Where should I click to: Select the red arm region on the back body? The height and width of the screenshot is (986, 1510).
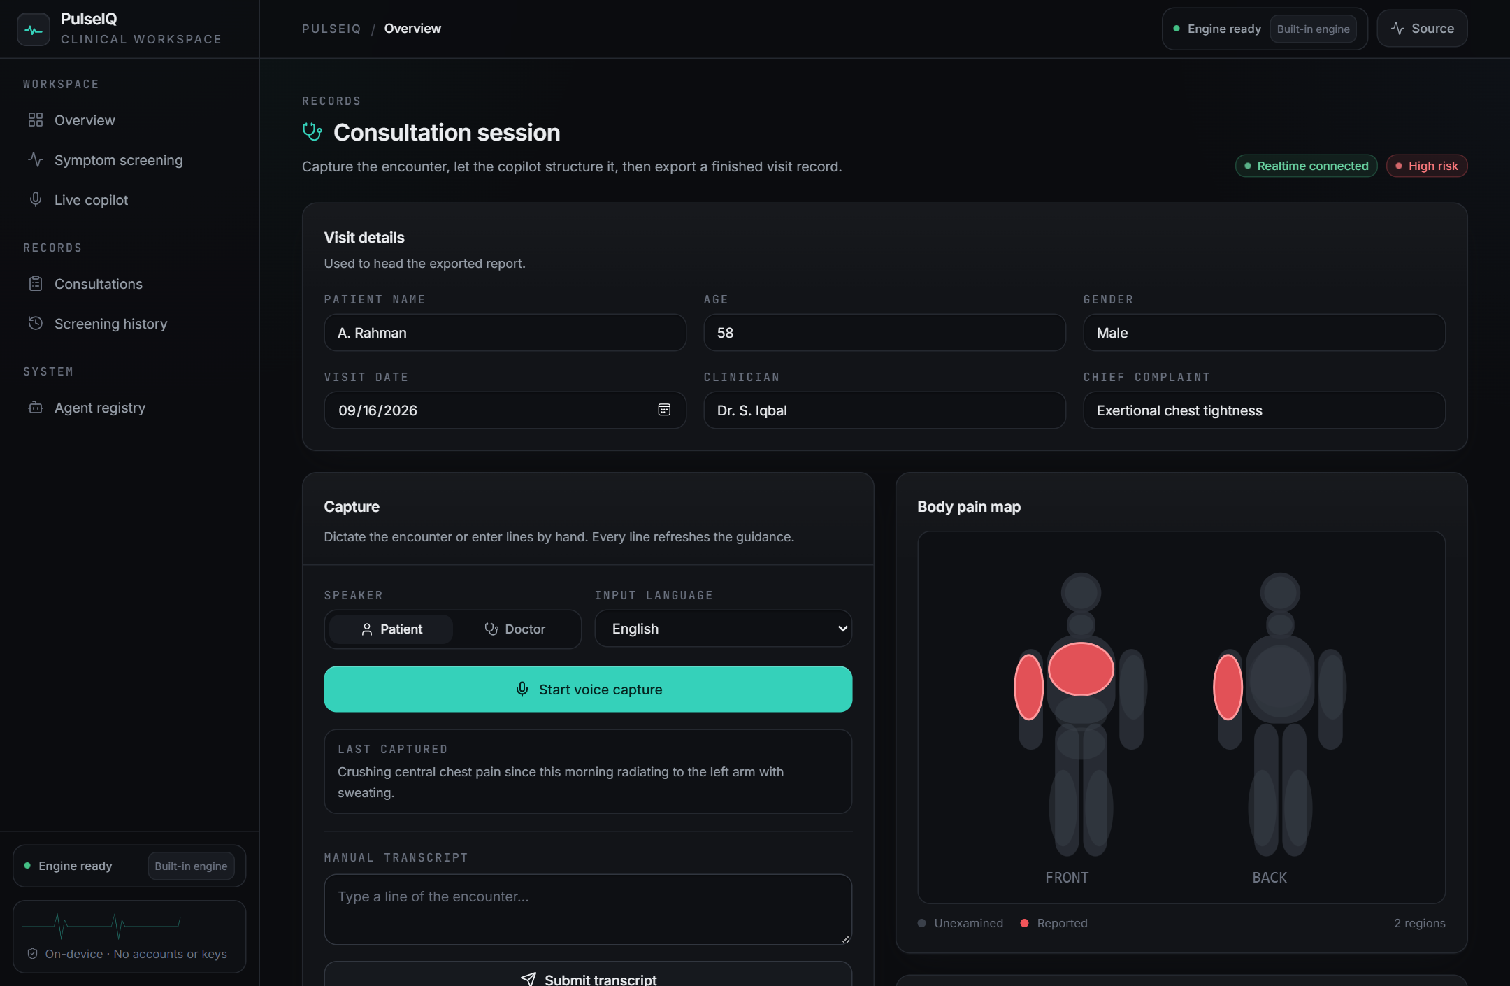pos(1228,687)
